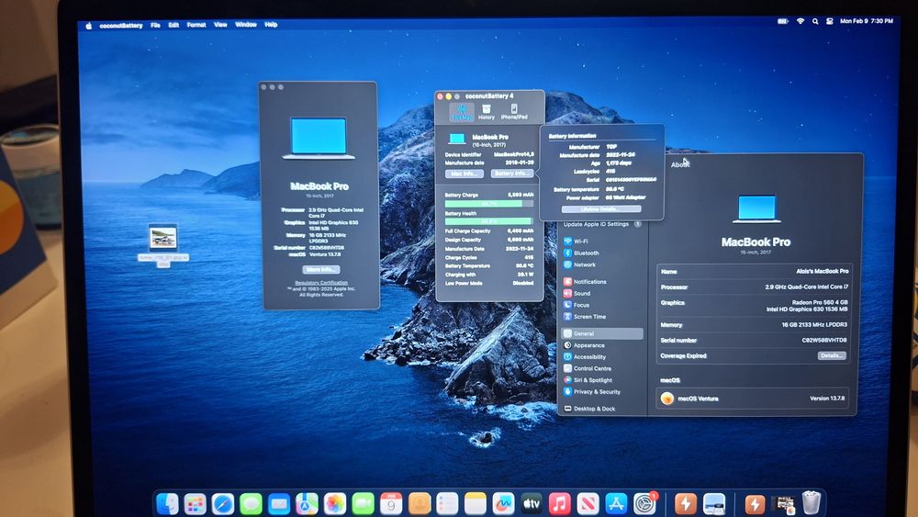
Task: Open Messages app in the Dock
Action: tap(252, 503)
